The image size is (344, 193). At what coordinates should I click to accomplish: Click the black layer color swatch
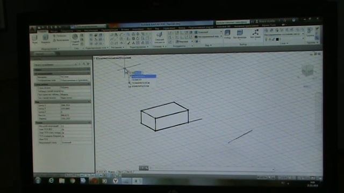[x=277, y=39]
